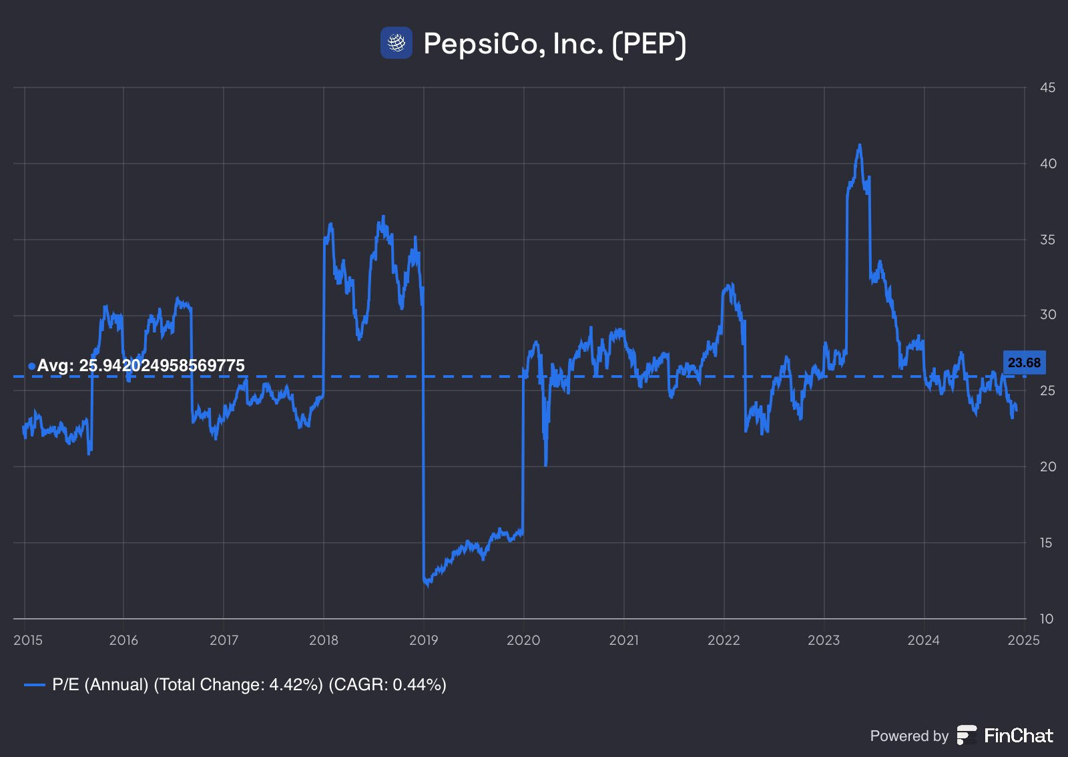
Task: Click the 23.68 current value badge
Action: click(x=1024, y=363)
